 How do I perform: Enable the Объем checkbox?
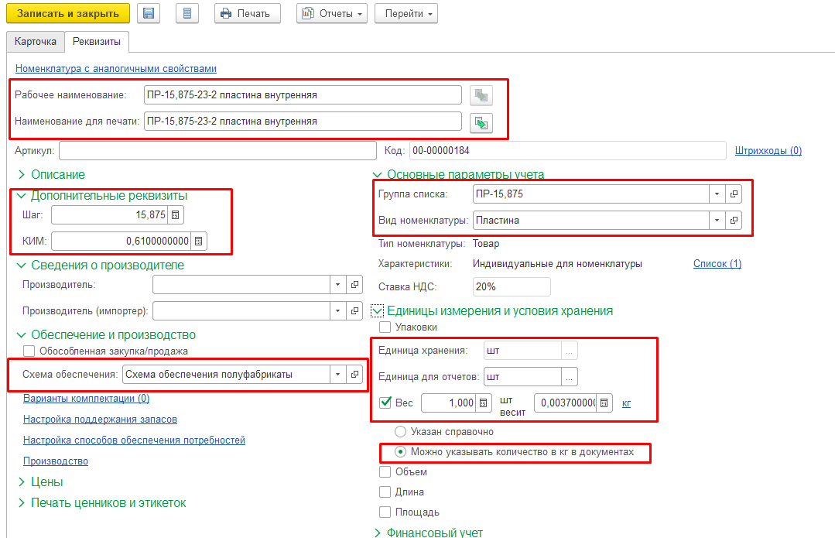[385, 472]
